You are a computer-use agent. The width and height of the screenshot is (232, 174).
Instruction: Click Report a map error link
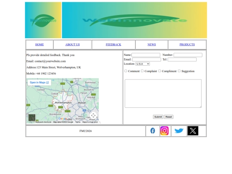click(90, 122)
